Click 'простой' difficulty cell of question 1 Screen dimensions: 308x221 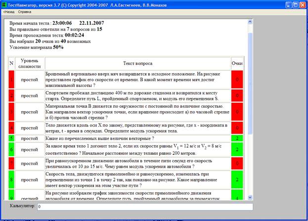(30, 80)
